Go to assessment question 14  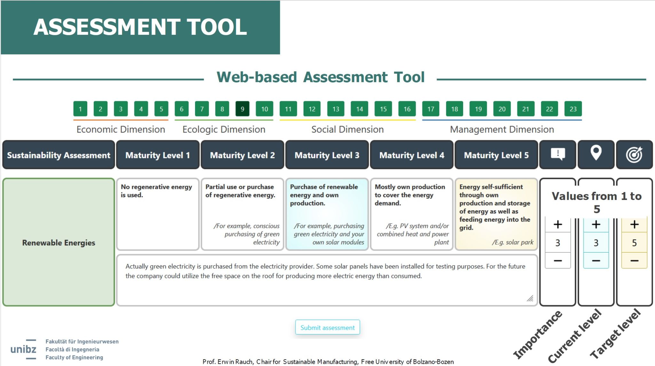click(x=359, y=109)
